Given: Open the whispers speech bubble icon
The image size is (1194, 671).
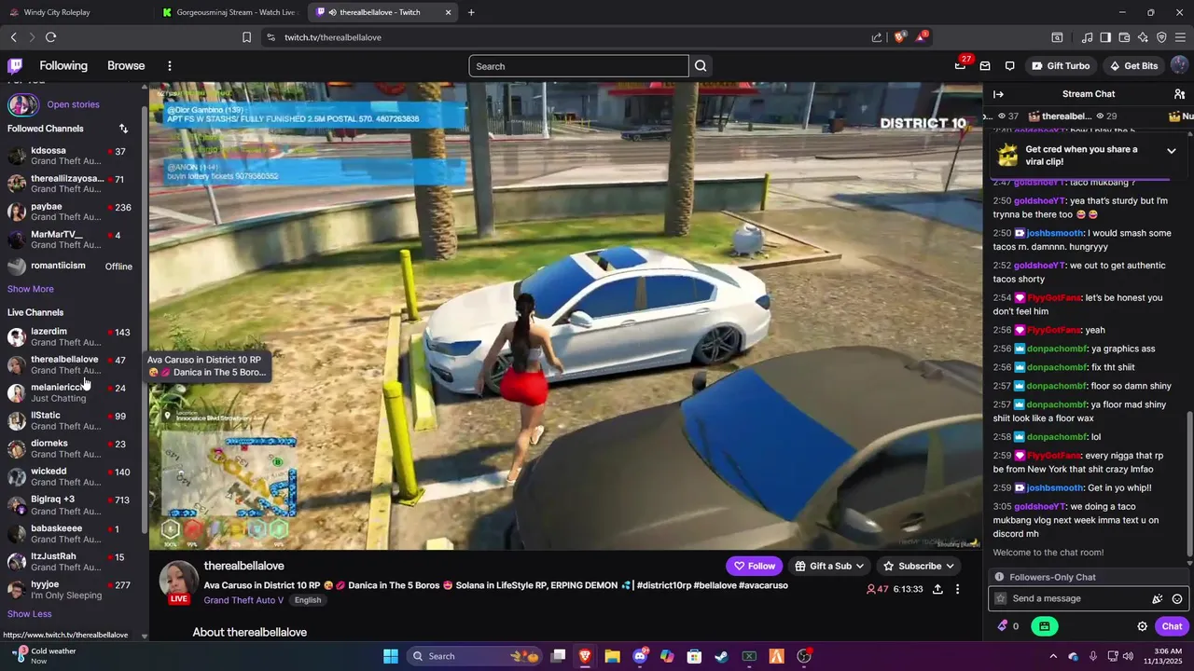Looking at the screenshot, I should click(1010, 66).
